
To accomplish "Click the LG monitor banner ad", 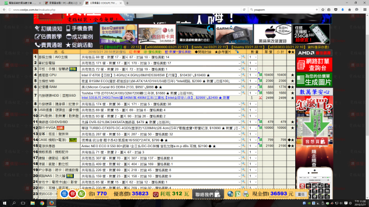I will (x=157, y=34).
